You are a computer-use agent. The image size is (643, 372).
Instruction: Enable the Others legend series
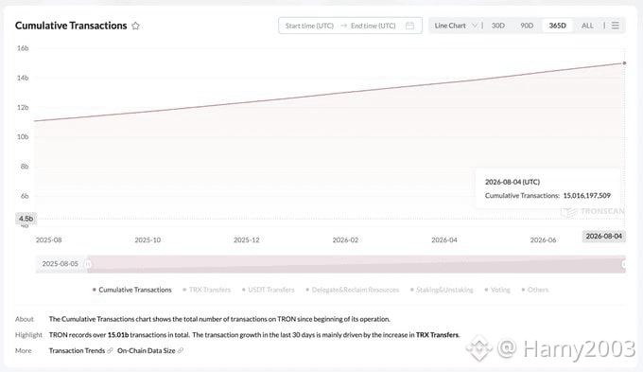(x=535, y=290)
